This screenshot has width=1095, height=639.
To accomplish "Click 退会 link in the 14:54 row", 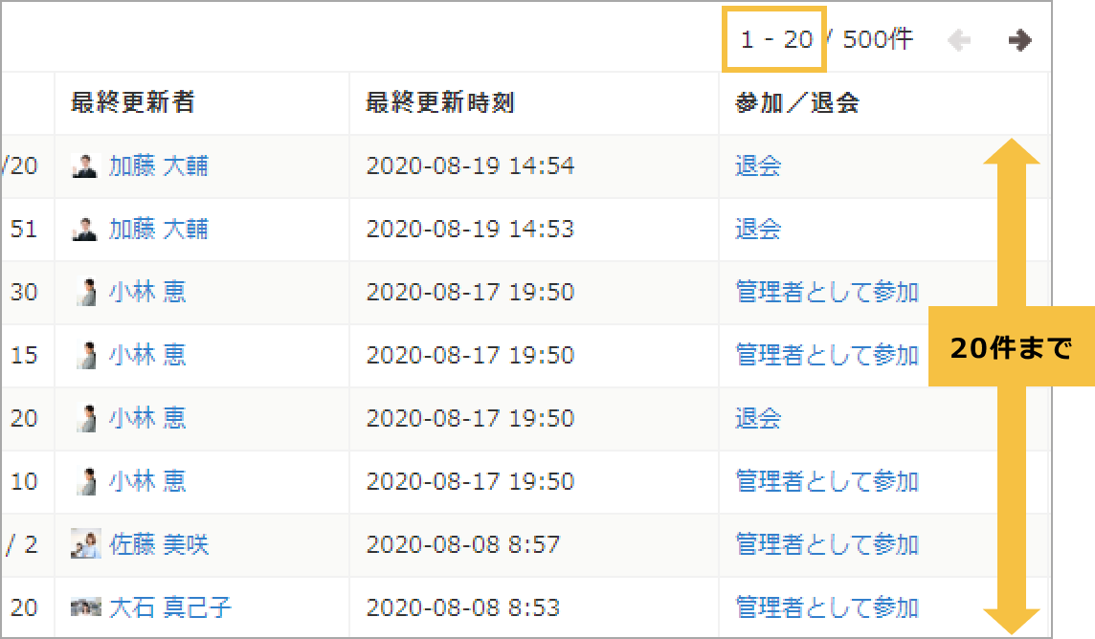I will click(758, 166).
